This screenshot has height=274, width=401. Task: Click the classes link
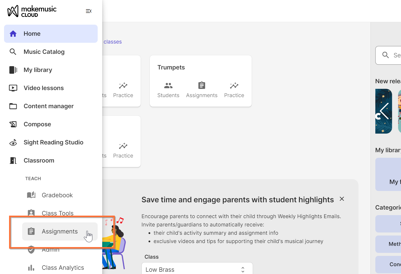(113, 42)
